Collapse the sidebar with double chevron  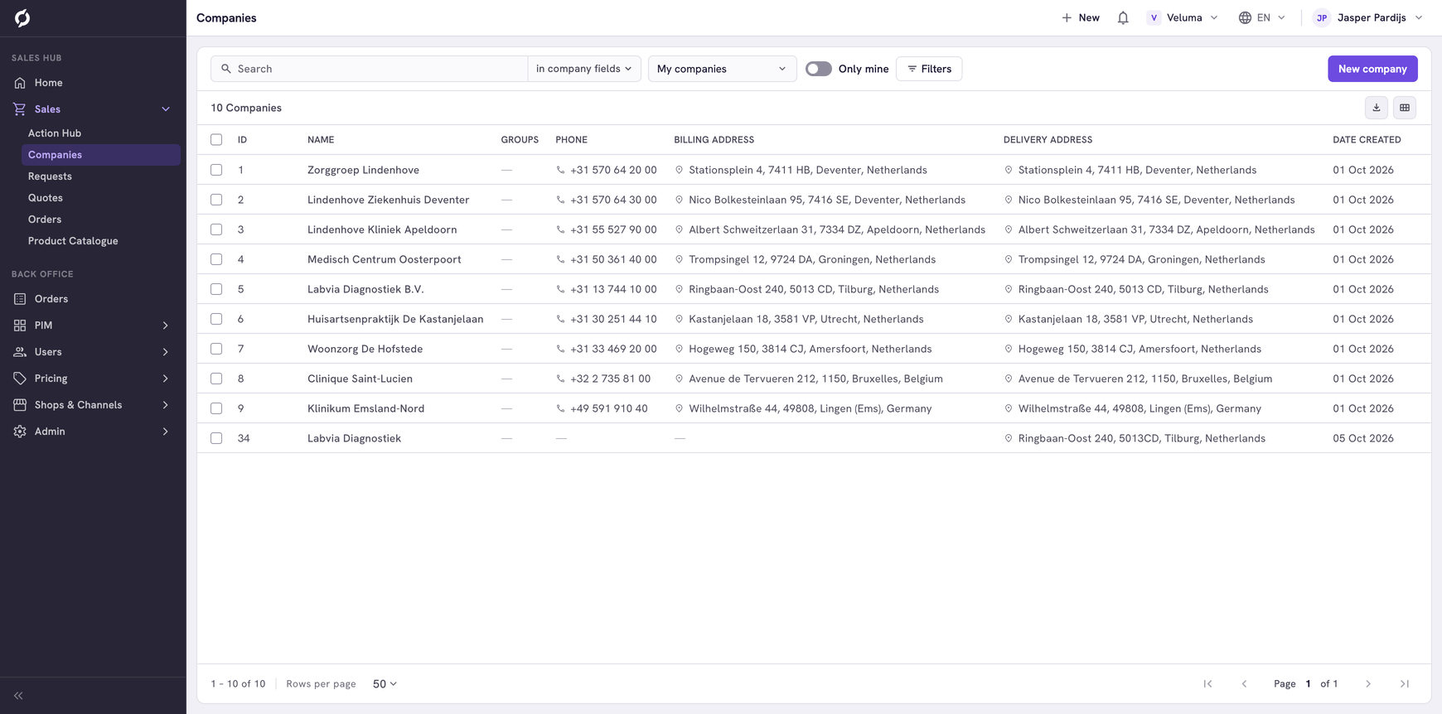tap(18, 696)
